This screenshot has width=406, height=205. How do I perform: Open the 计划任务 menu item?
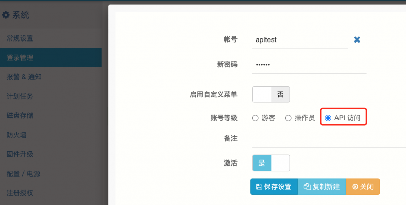click(20, 96)
